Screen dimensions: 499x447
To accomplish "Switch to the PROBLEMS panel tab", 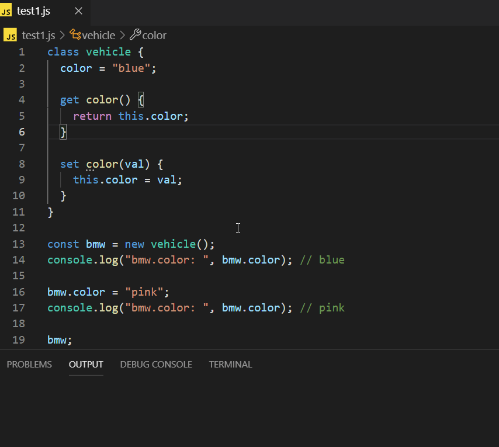I will [x=29, y=364].
